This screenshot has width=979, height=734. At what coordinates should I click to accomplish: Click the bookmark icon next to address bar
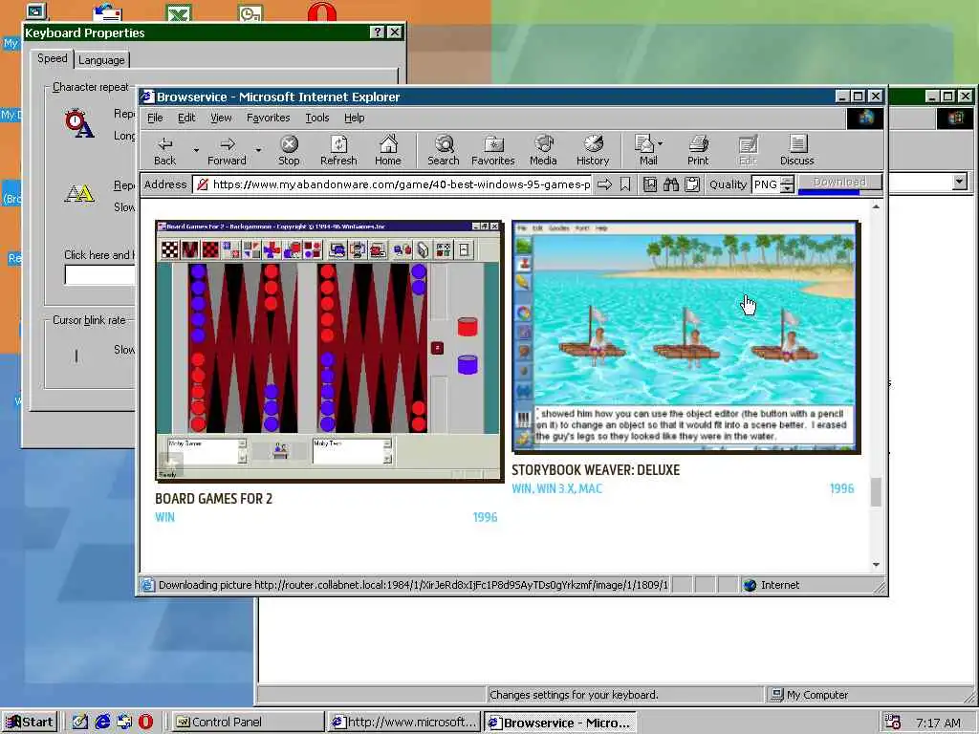pos(625,184)
